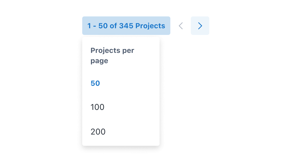Open the "1 - 50 of 345 Projects" dropdown
Screen dimensions: 292x154
pos(126,26)
